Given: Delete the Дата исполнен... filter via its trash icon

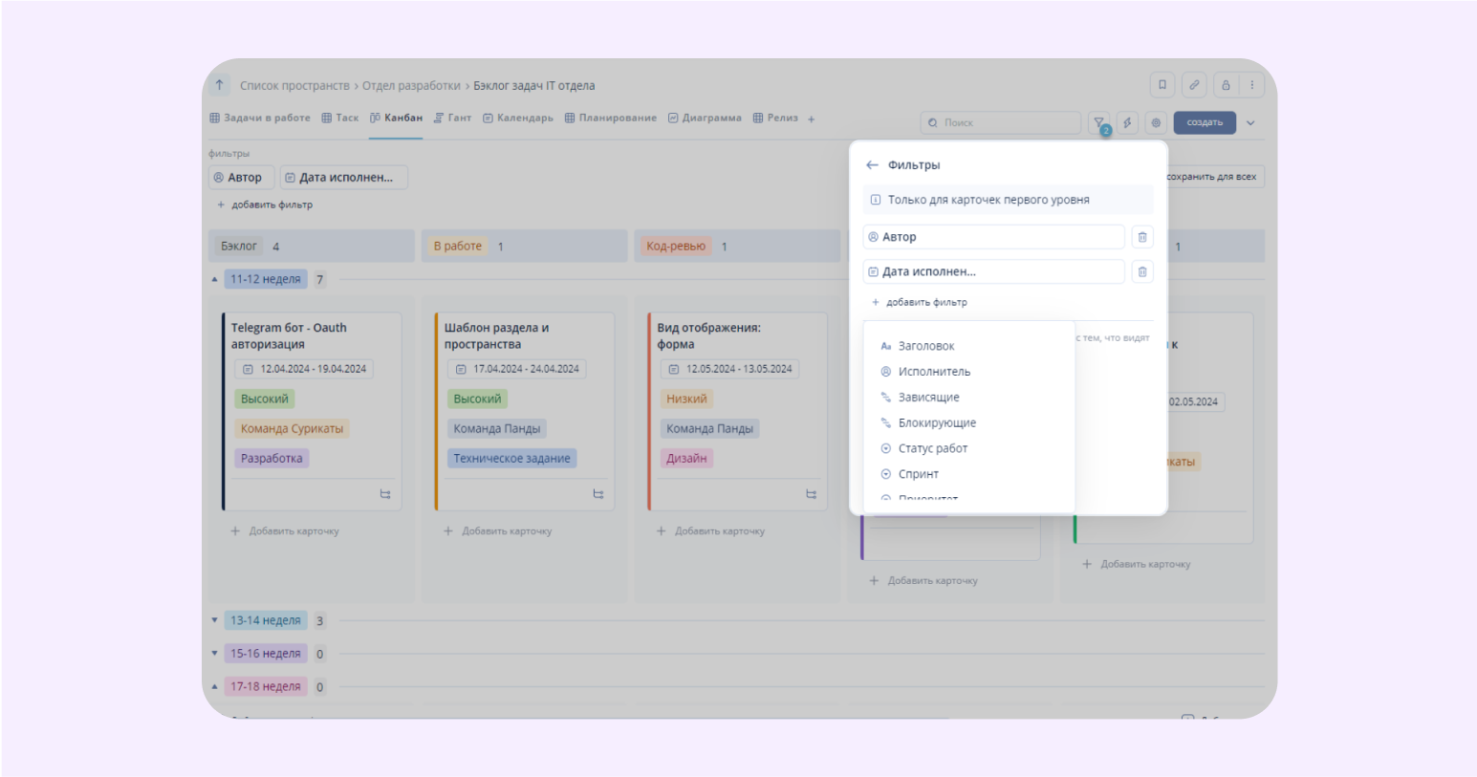Looking at the screenshot, I should [x=1142, y=271].
